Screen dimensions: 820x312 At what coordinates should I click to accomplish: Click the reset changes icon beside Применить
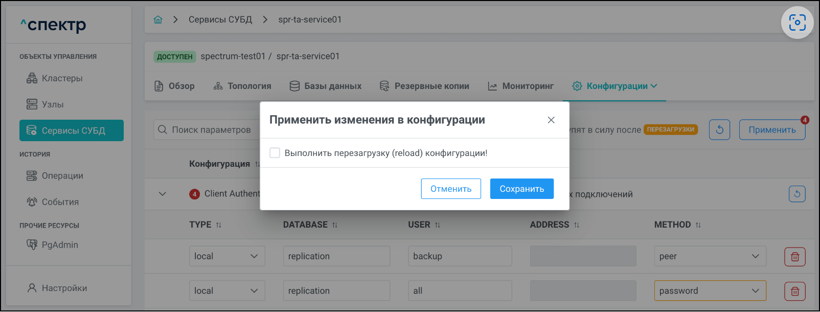pyautogui.click(x=719, y=130)
